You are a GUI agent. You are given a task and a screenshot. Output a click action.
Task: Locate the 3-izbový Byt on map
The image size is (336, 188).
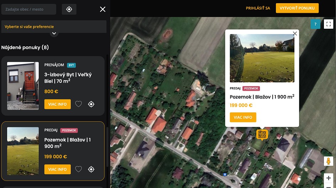pyautogui.click(x=91, y=104)
